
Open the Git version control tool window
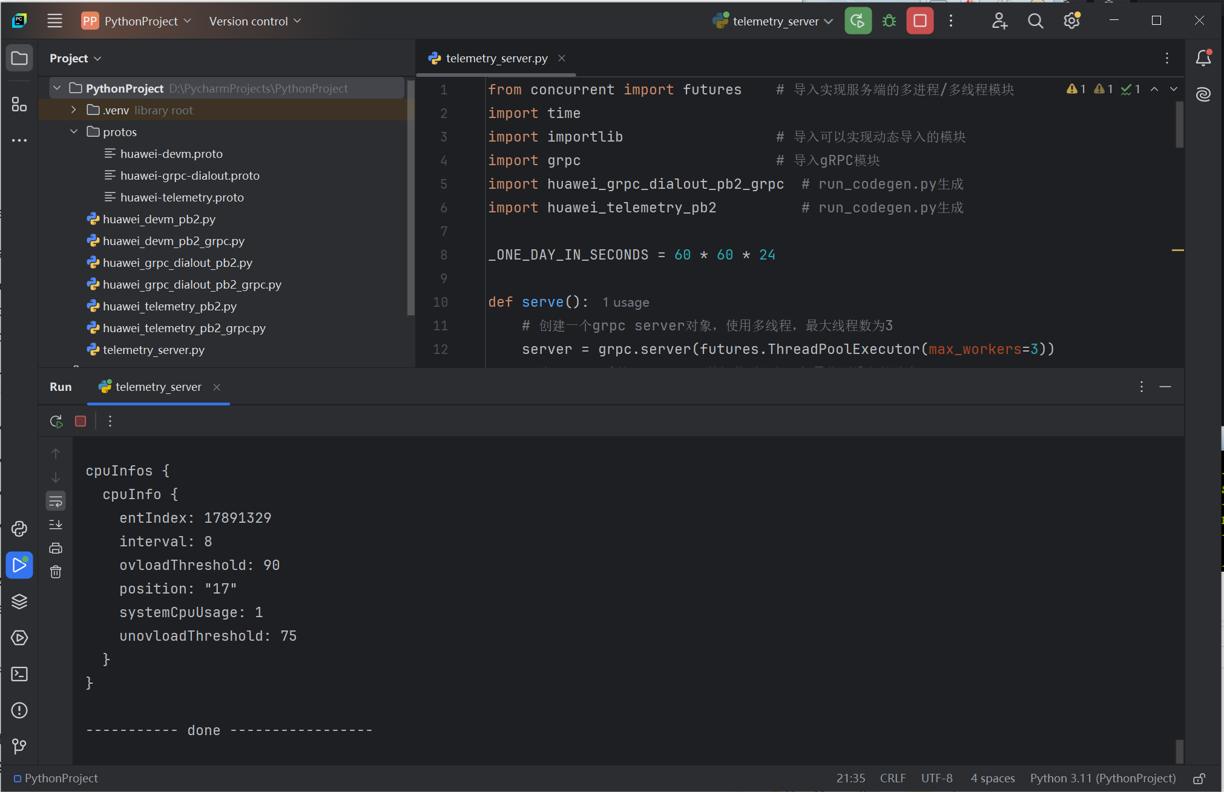coord(19,746)
